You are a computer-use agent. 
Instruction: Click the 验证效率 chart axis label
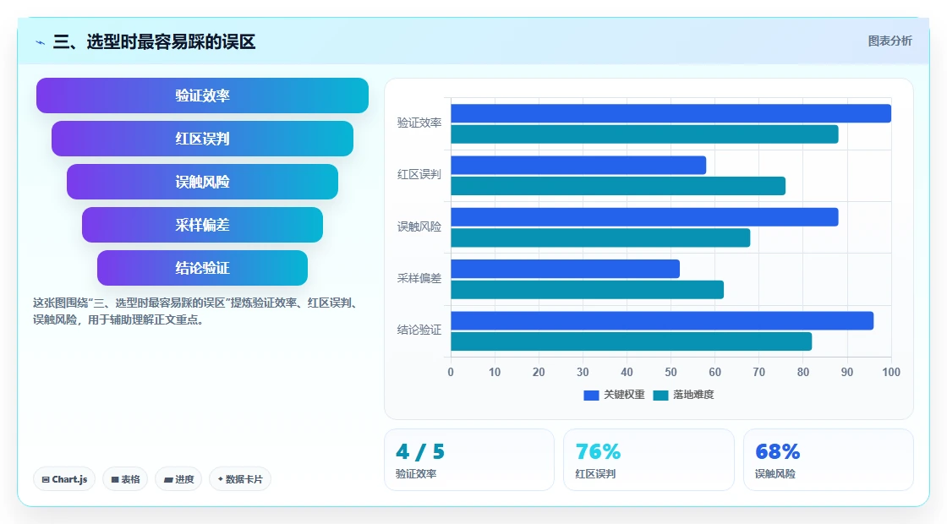(x=419, y=123)
